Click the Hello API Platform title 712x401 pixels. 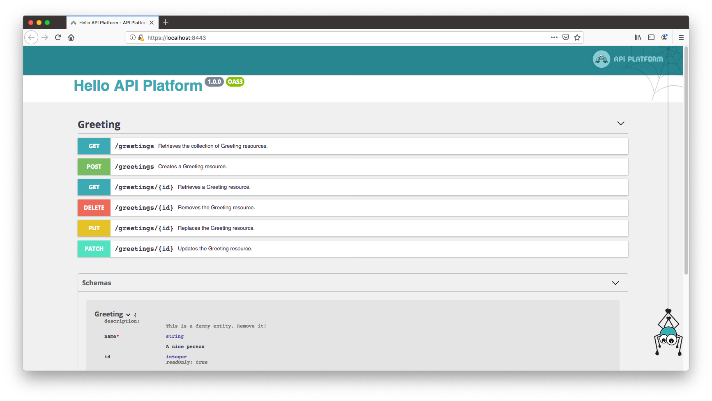[x=138, y=85]
